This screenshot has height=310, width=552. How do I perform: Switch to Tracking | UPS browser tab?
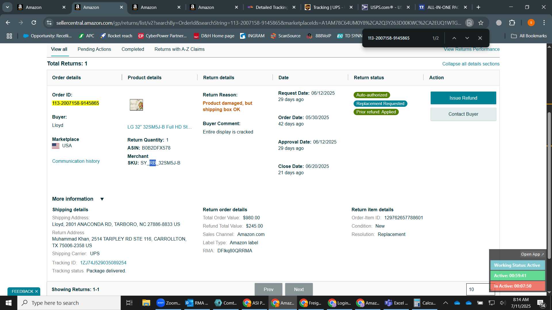pyautogui.click(x=329, y=7)
